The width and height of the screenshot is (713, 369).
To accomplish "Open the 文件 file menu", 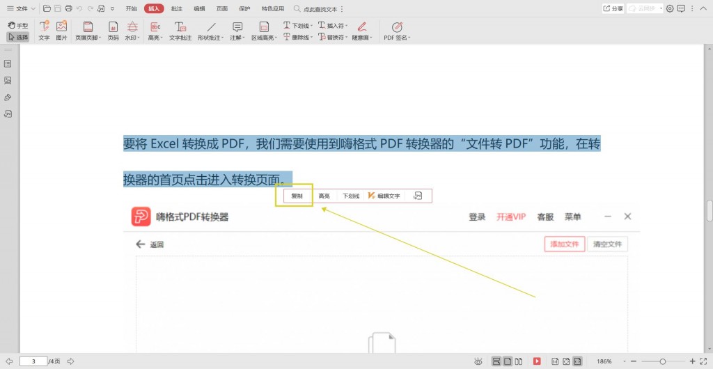I will tap(21, 8).
